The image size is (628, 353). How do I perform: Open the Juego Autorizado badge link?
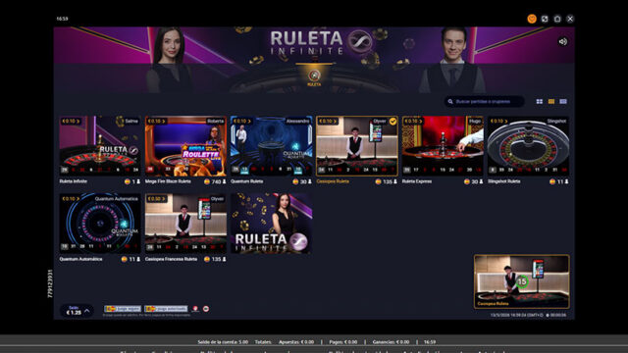tap(166, 309)
